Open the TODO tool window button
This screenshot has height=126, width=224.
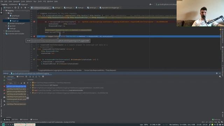pos(15,120)
